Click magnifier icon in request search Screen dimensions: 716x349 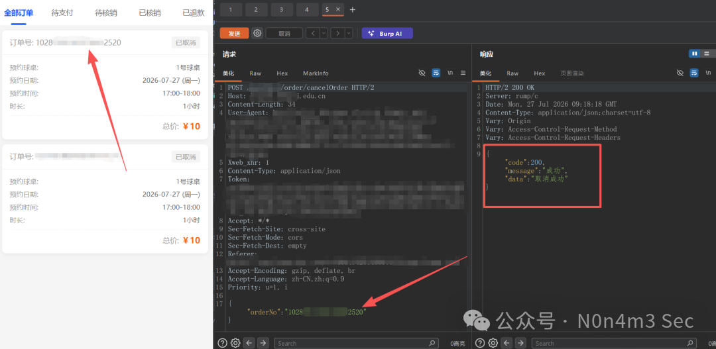pyautogui.click(x=432, y=343)
